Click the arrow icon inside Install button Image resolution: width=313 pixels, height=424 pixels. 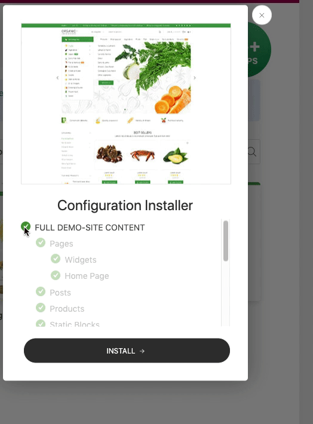tap(142, 351)
